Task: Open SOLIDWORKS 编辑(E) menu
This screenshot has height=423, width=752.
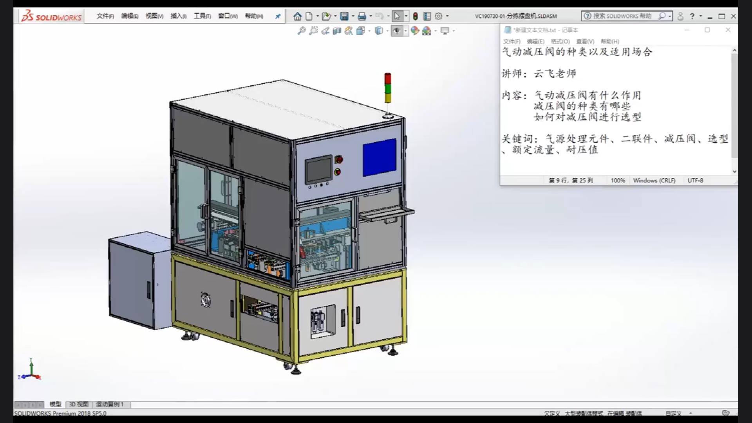Action: pyautogui.click(x=130, y=16)
